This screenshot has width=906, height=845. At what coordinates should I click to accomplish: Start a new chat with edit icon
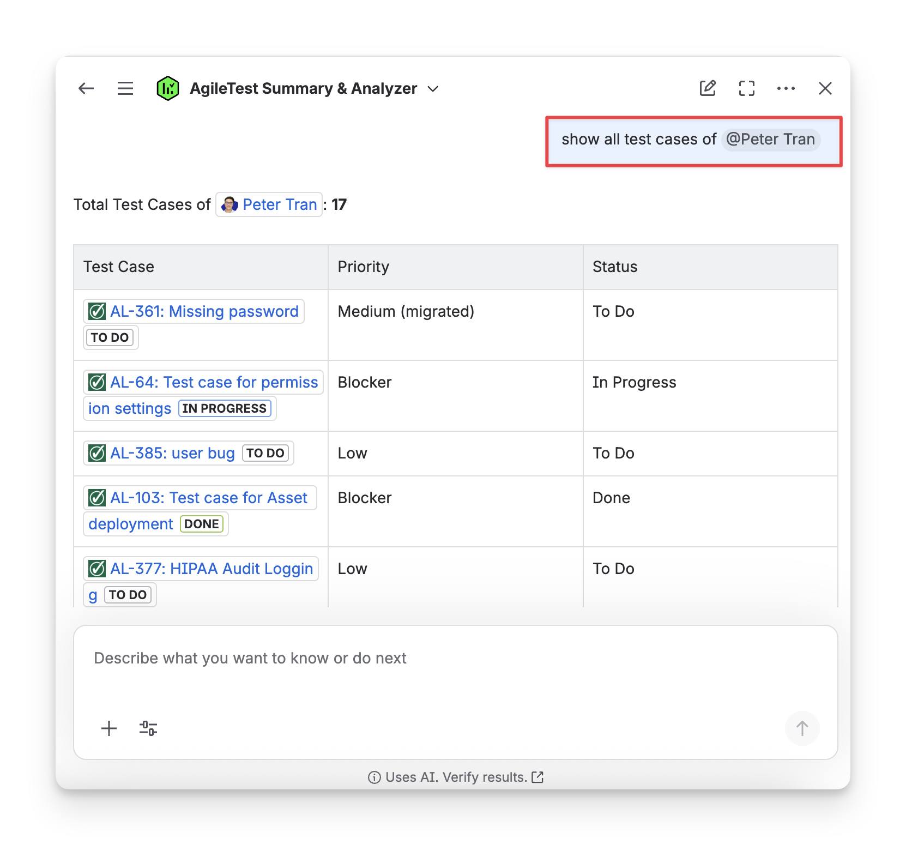coord(708,88)
